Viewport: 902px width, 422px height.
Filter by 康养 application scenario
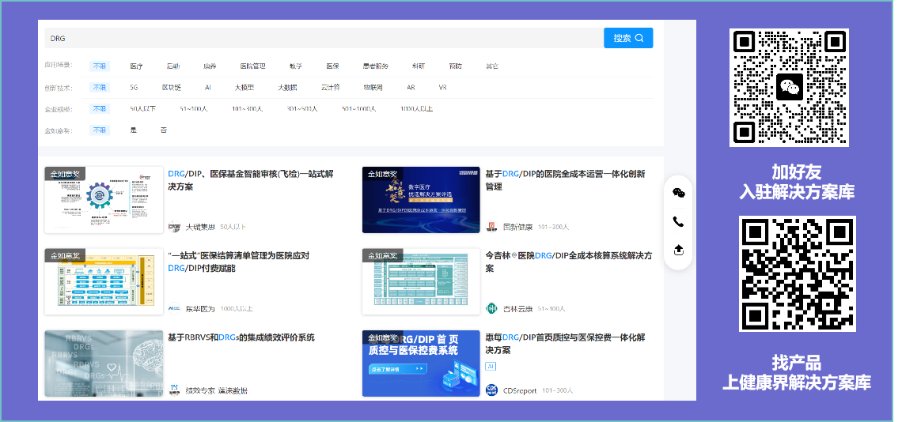(210, 66)
